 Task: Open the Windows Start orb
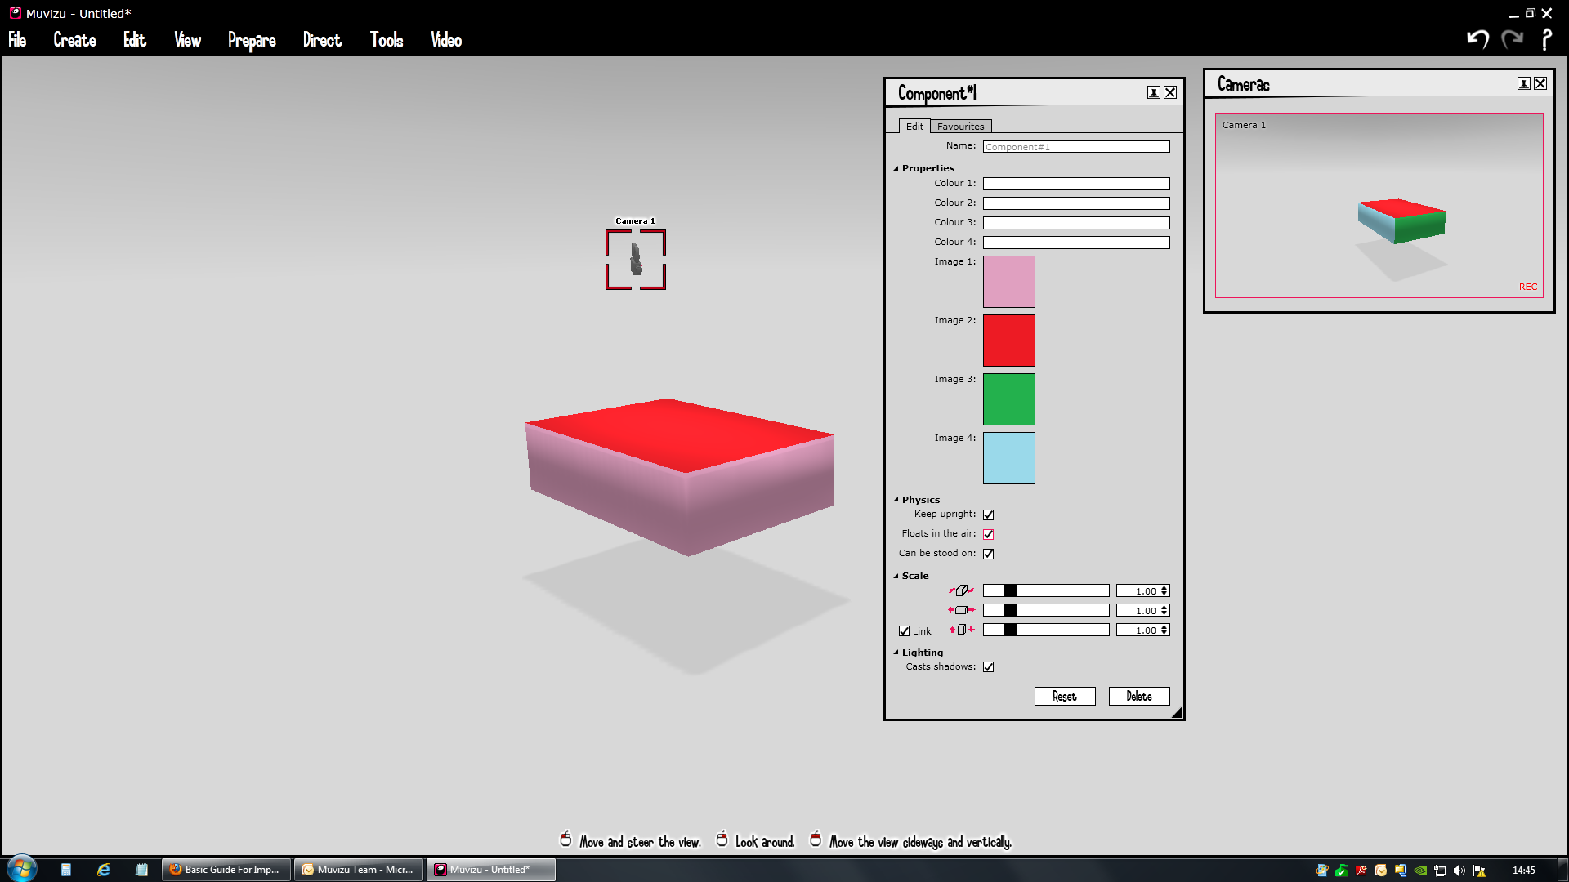click(21, 869)
